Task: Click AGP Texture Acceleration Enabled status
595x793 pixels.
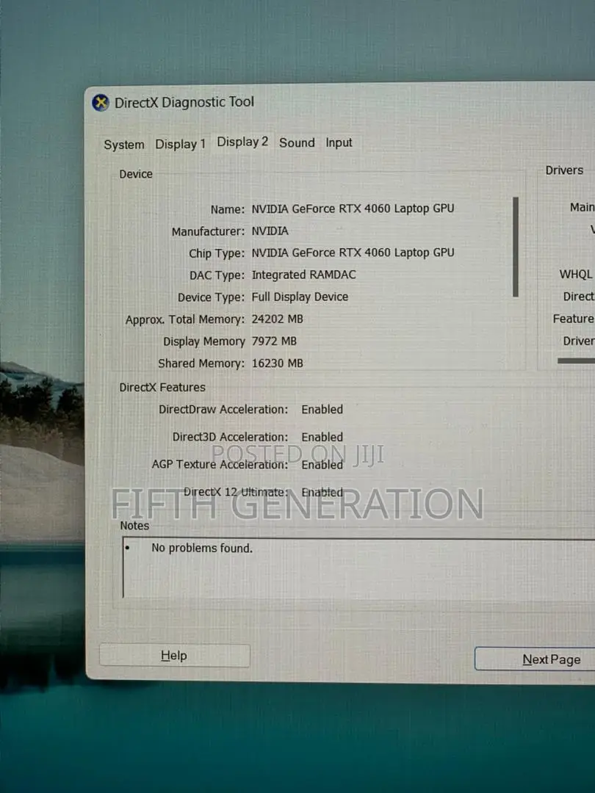Action: (322, 464)
